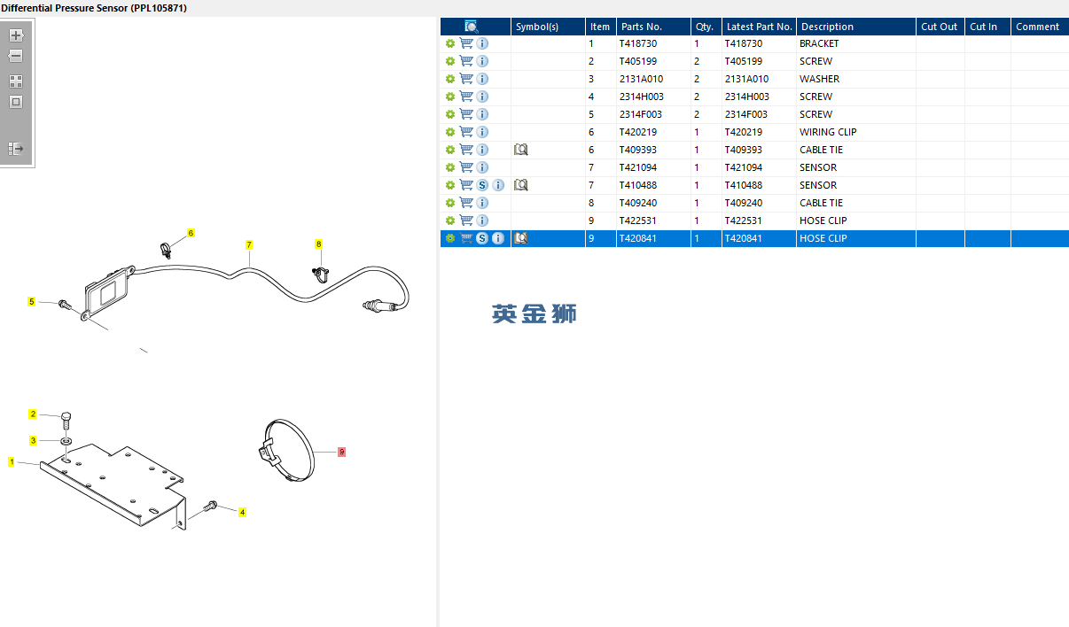
Task: Add WASHER 2131A010 to cart
Action: coord(466,79)
